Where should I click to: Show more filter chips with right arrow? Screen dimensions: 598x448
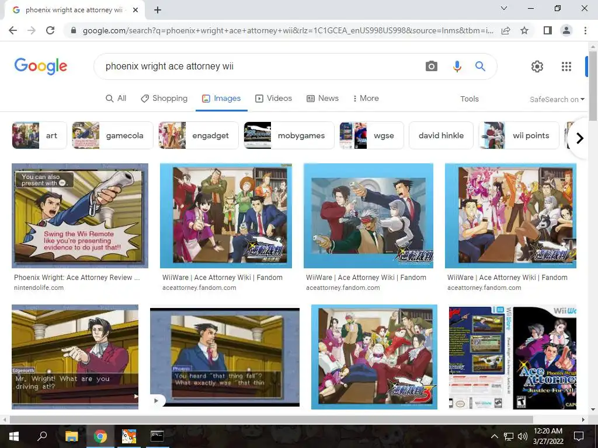(580, 138)
